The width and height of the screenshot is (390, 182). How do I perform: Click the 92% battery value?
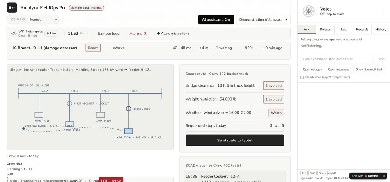click(x=249, y=48)
